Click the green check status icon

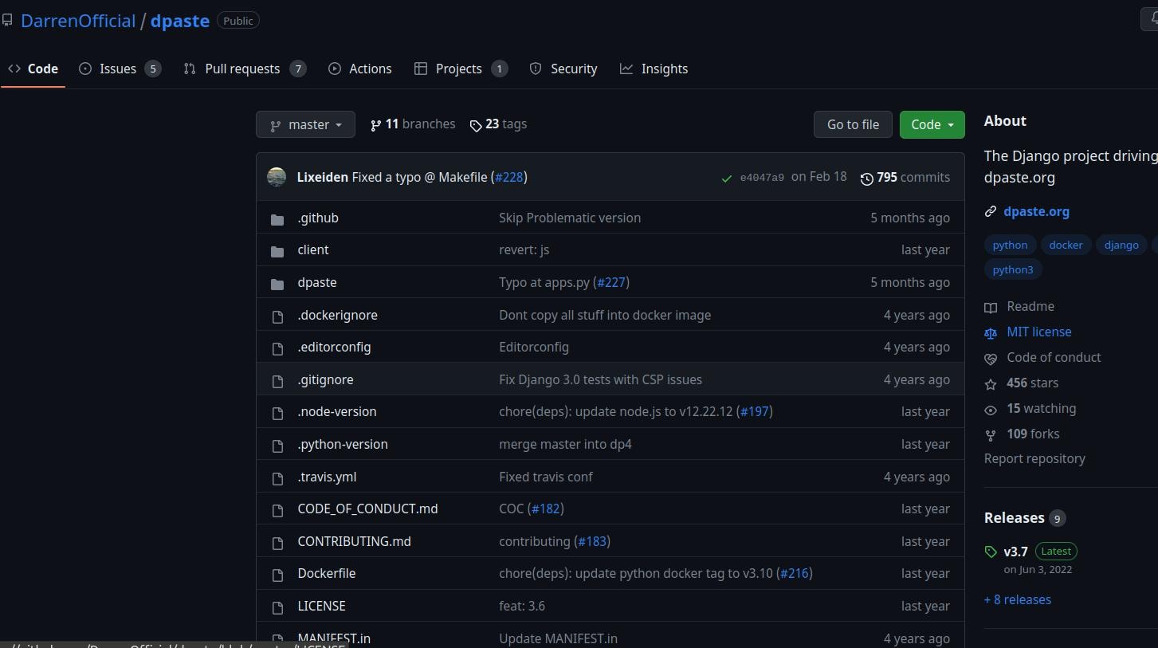point(726,179)
